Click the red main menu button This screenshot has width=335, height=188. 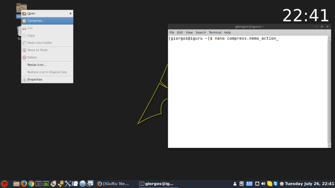5,184
